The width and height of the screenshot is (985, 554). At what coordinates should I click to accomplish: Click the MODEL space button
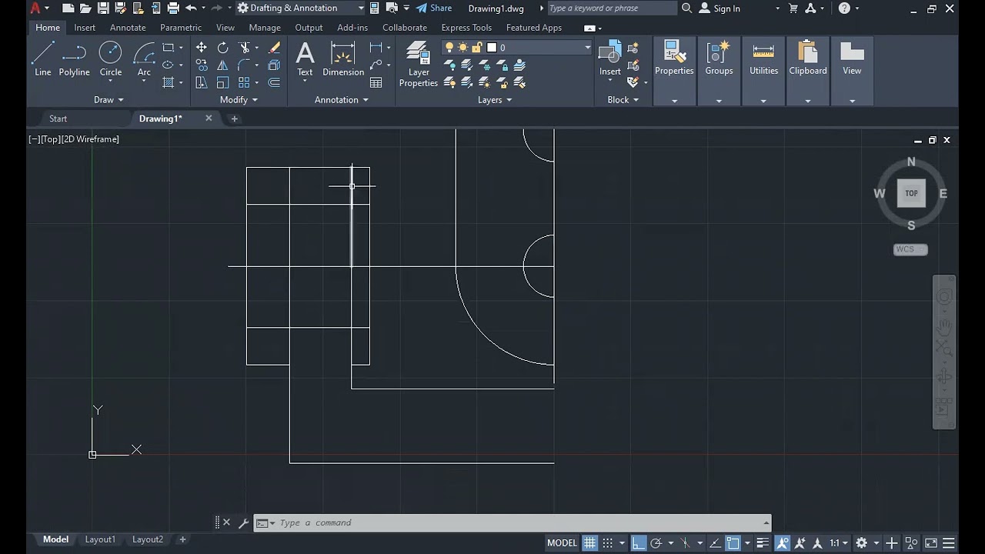click(x=562, y=542)
